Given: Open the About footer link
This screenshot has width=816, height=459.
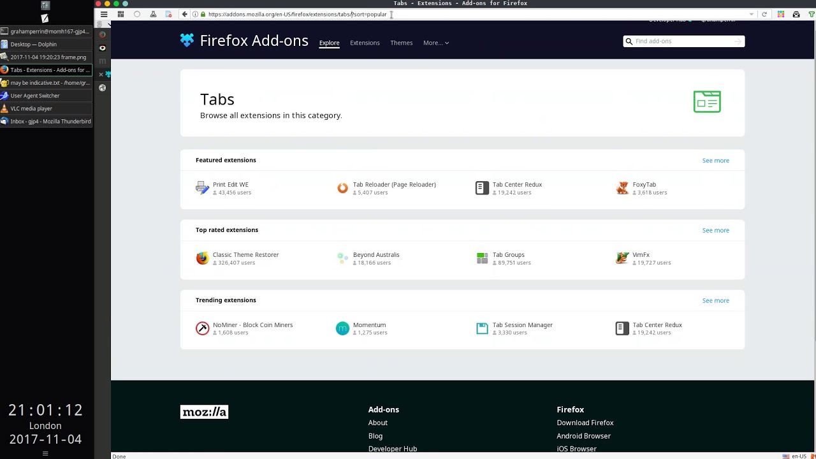Looking at the screenshot, I should (377, 423).
